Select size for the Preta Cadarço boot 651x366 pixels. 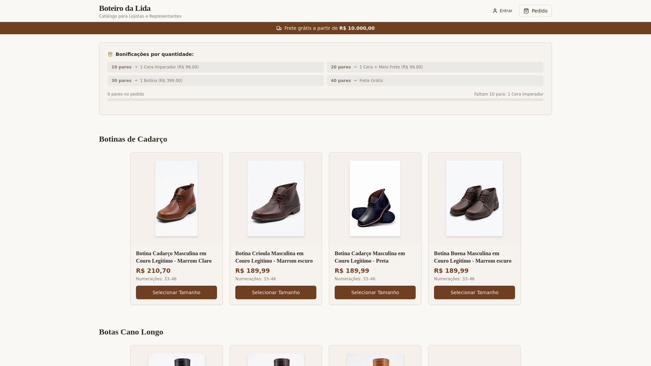tap(375, 292)
